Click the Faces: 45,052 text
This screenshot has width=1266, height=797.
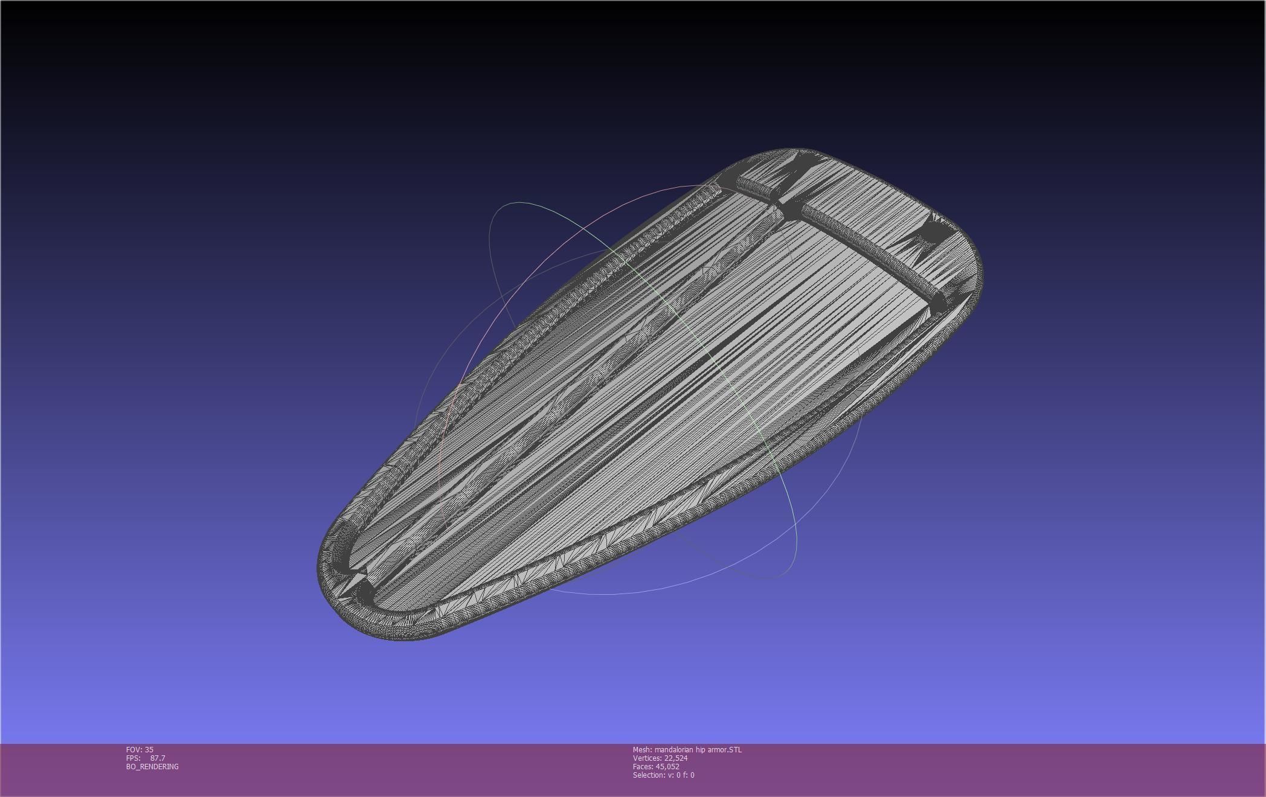click(x=656, y=766)
